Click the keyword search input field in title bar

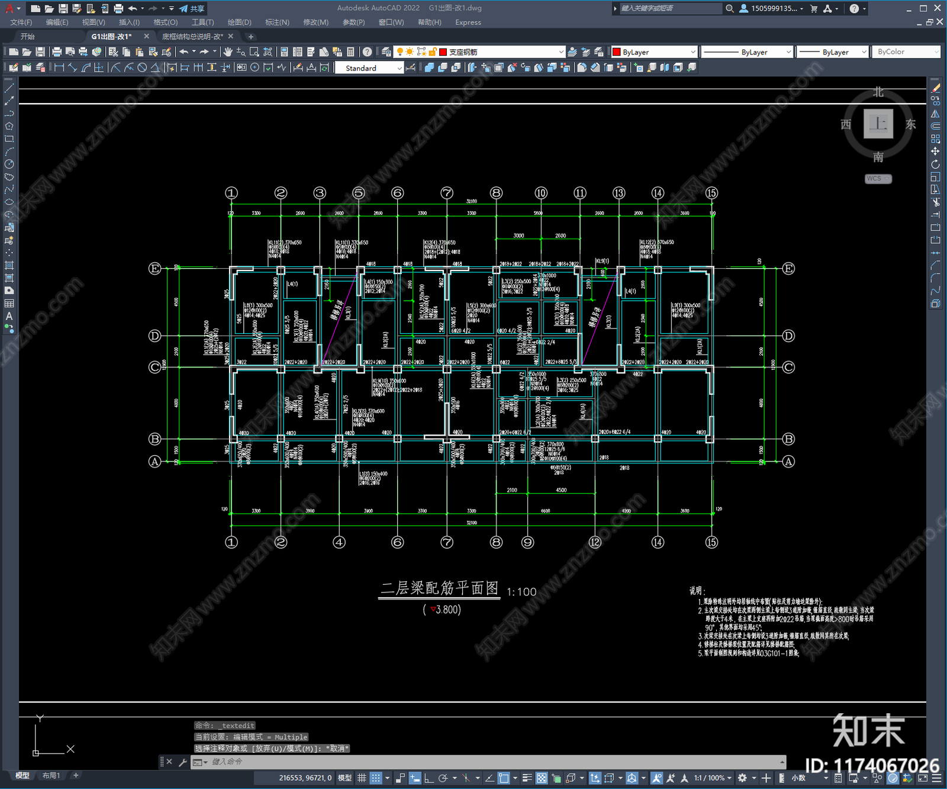coord(671,8)
